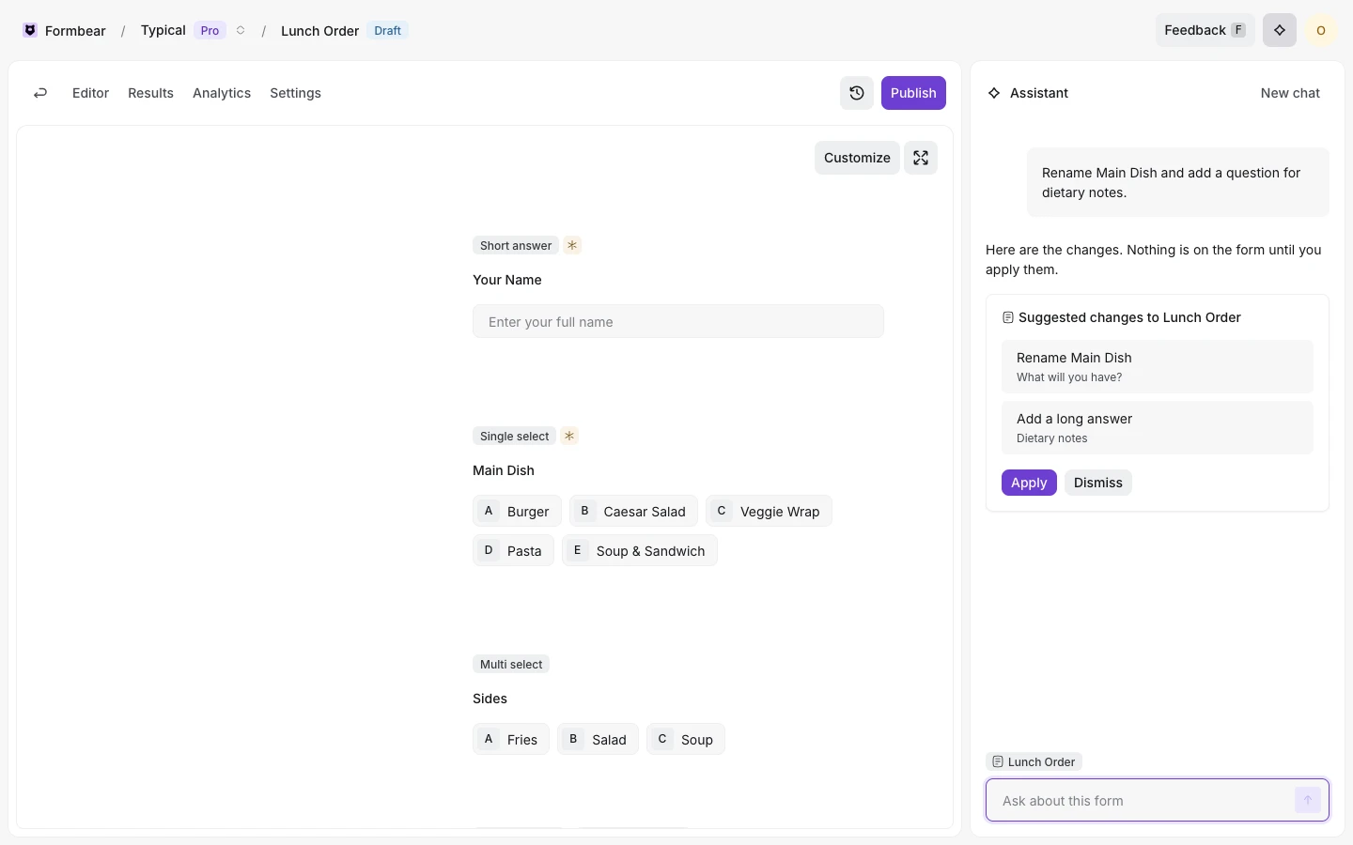Screen dimensions: 1353x845
Task: Open workspace switcher chevron next to Pro
Action: (241, 30)
